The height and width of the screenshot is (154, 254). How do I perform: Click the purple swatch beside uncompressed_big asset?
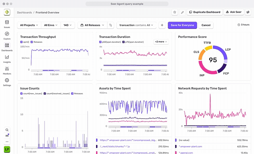pos(97,140)
